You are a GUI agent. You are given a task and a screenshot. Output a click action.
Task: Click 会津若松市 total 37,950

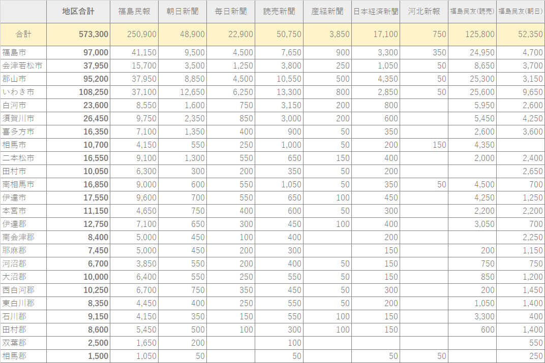coord(78,66)
